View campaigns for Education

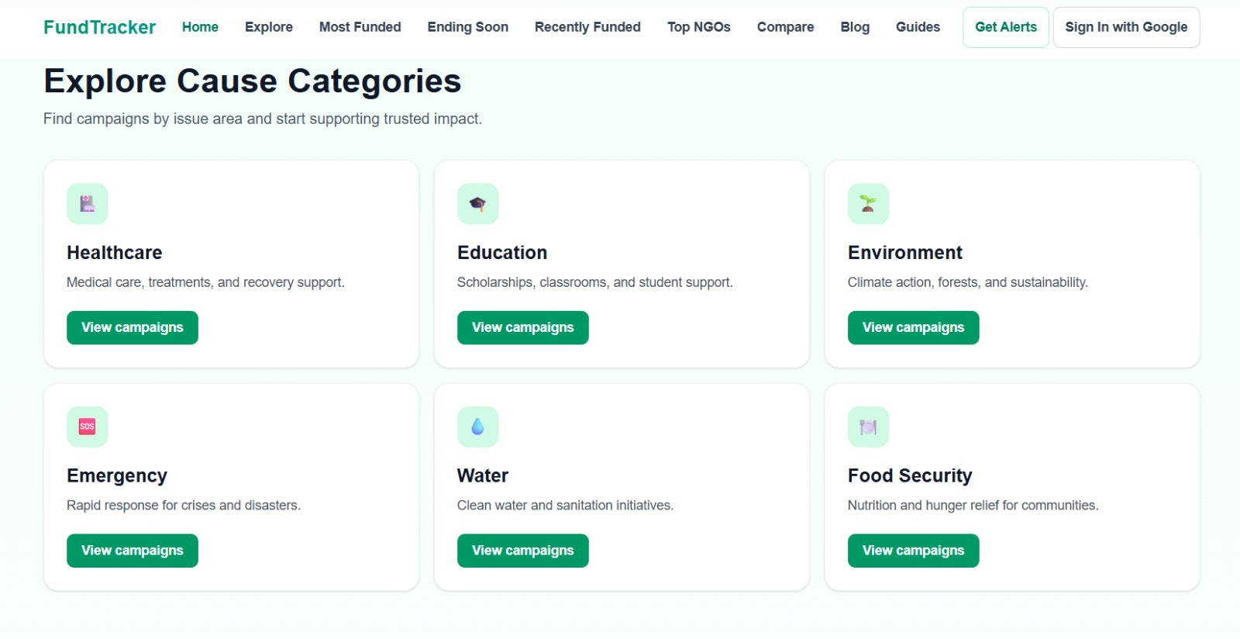point(522,327)
